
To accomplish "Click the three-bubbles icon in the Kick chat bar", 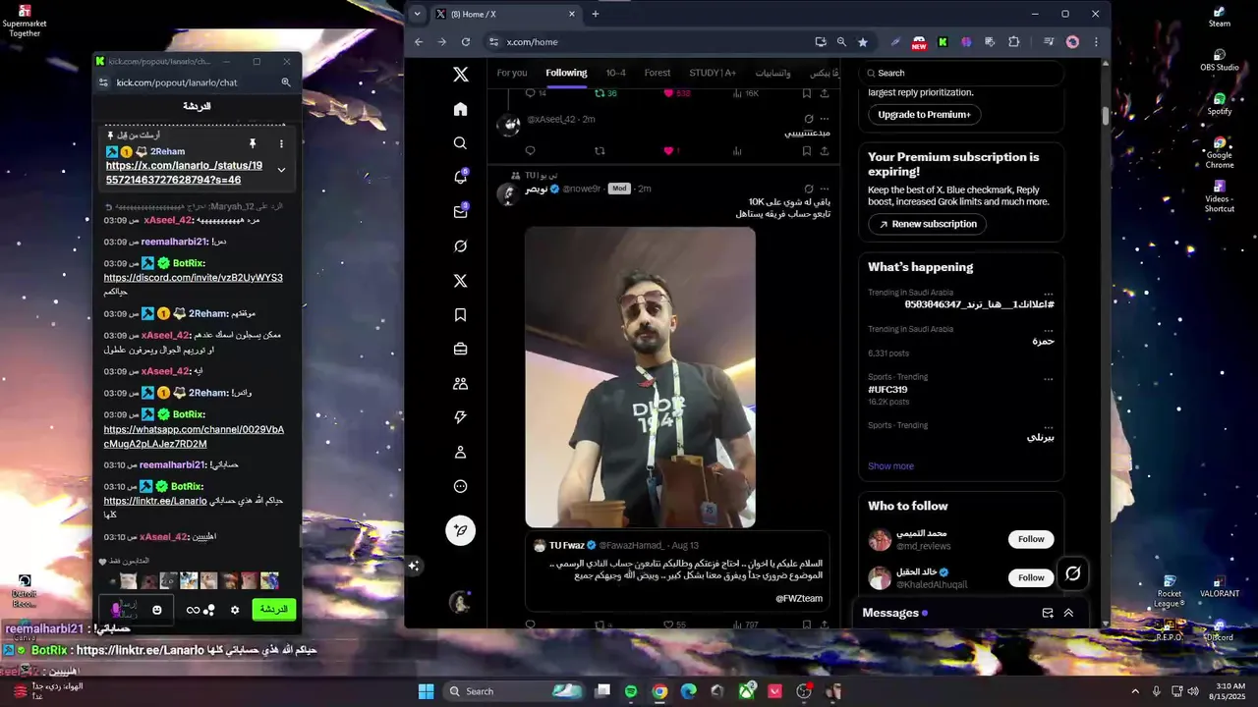I will coord(209,610).
